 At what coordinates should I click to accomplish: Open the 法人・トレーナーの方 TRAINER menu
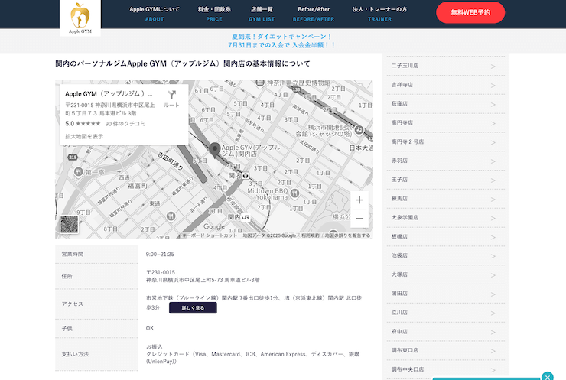[379, 14]
